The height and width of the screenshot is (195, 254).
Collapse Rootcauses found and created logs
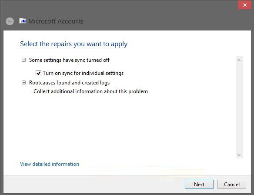point(23,83)
